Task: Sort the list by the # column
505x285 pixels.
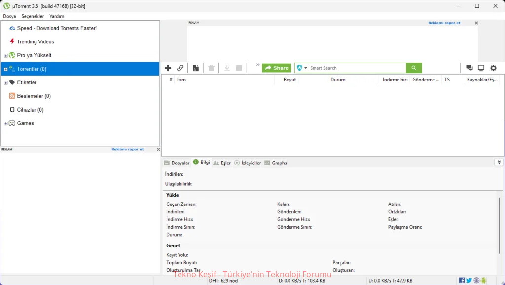Action: 171,80
